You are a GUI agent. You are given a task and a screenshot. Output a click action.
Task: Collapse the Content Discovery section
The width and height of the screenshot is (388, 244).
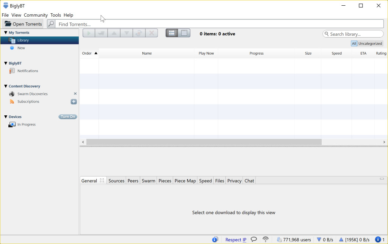click(6, 86)
